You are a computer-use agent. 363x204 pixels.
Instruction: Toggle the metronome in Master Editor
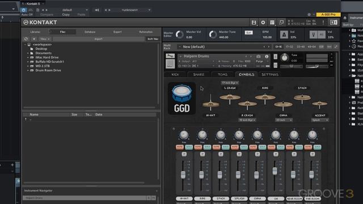(284, 35)
